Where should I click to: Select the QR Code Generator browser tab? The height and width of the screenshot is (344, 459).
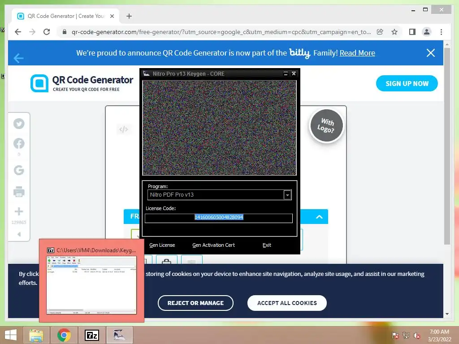point(66,16)
